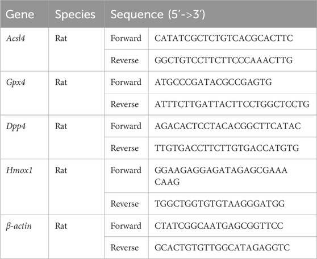Click the Hmox1 reverse sequence TGGCTGGTGTGTAAGGGATGG
Viewport: 317px width, 259px height.
pos(220,204)
